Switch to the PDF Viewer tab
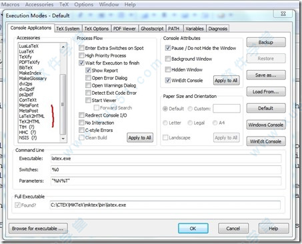 [x=125, y=29]
